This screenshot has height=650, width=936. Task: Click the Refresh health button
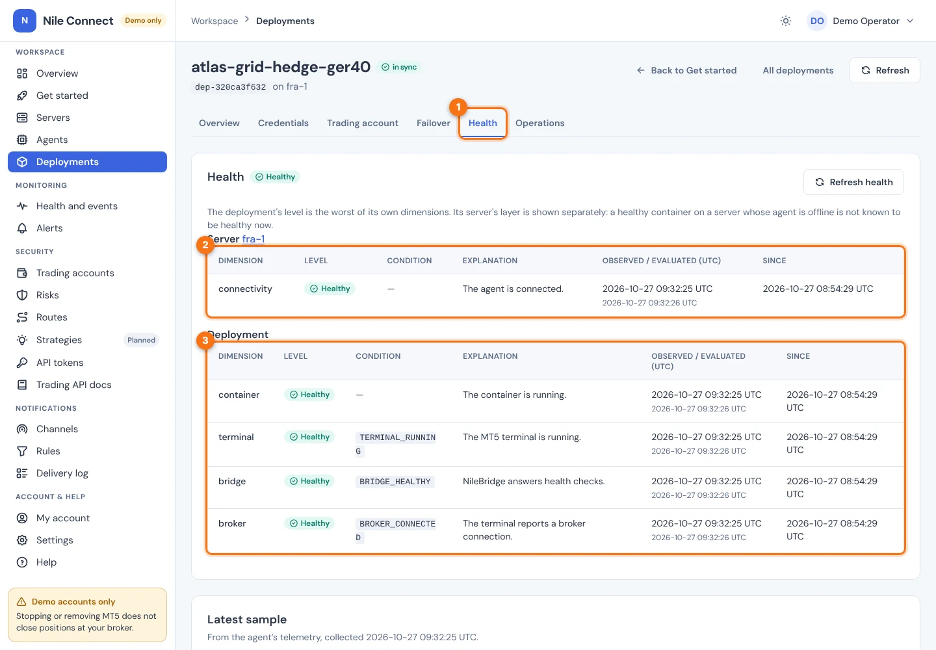click(853, 182)
